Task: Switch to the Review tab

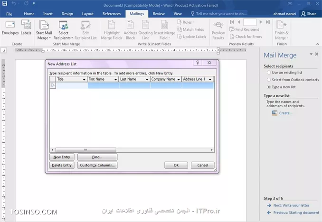Action: tap(159, 14)
